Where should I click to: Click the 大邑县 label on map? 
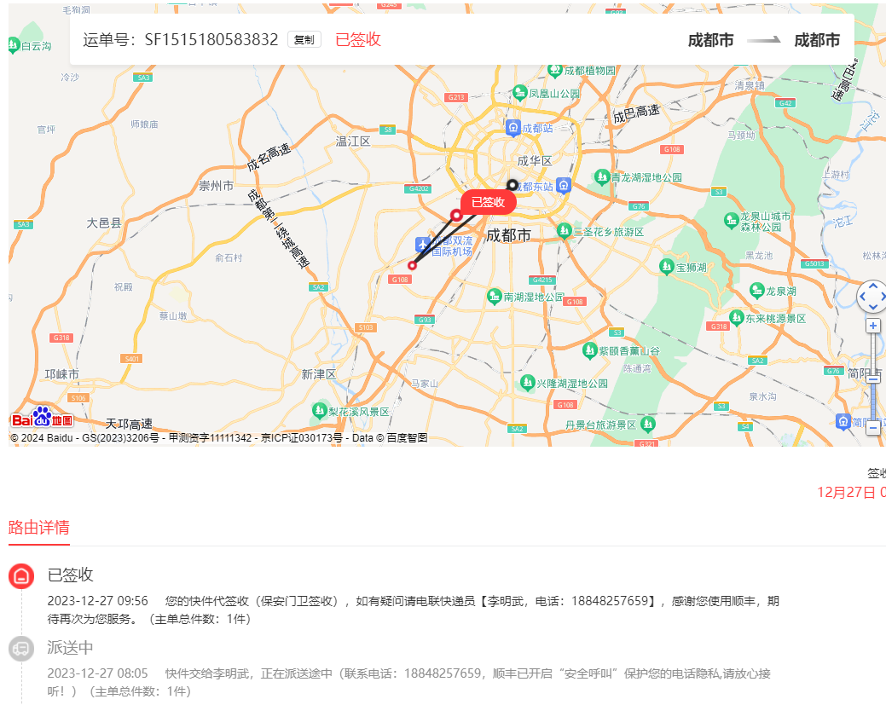(x=104, y=223)
